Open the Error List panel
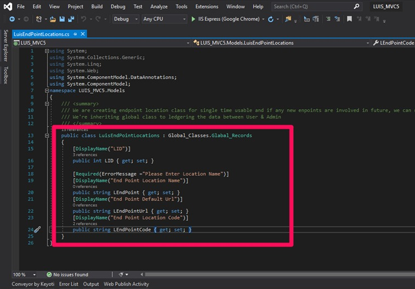Viewport: 415px width, 289px height. [x=68, y=284]
